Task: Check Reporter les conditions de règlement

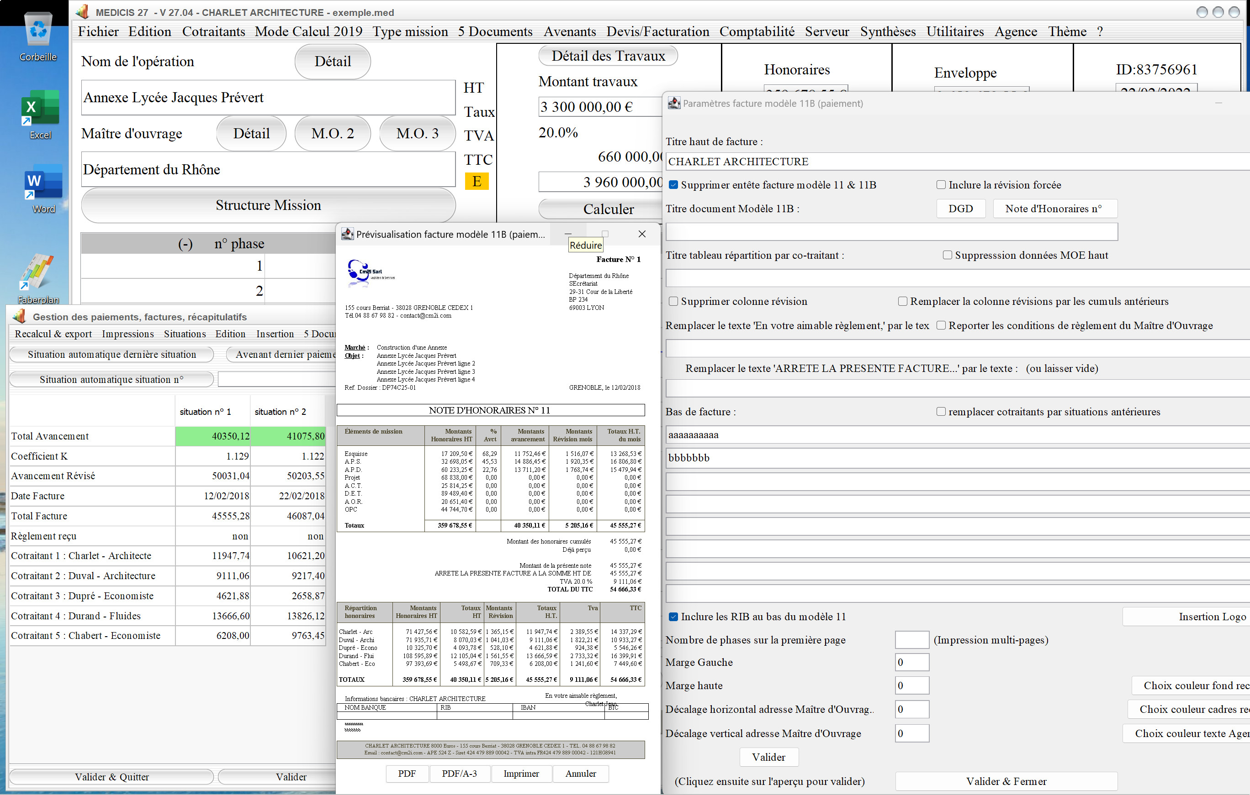Action: pyautogui.click(x=941, y=325)
